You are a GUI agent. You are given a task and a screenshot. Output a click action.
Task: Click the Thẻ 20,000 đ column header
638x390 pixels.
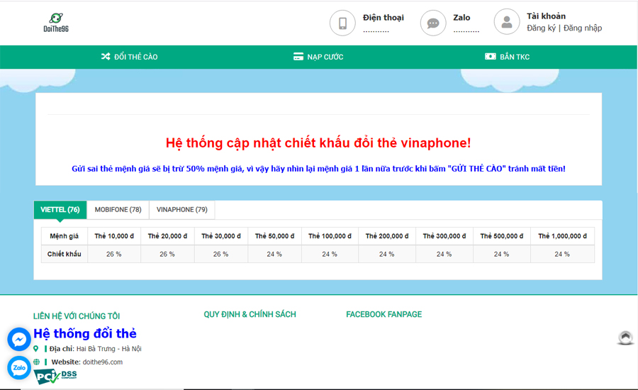pos(167,236)
